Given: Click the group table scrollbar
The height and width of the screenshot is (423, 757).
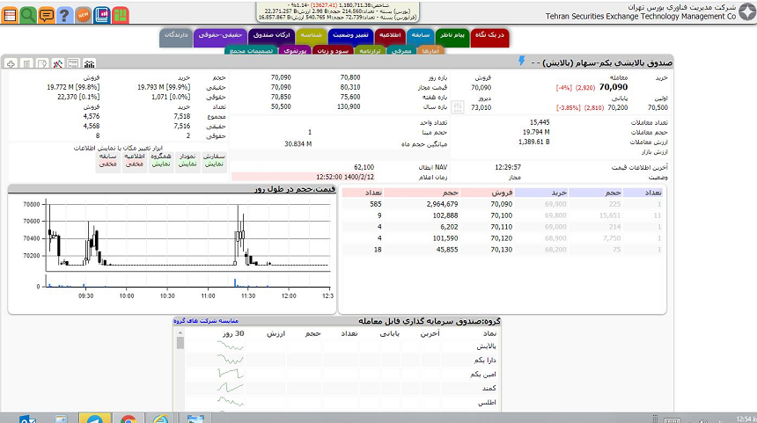Looking at the screenshot, I should click(x=180, y=369).
